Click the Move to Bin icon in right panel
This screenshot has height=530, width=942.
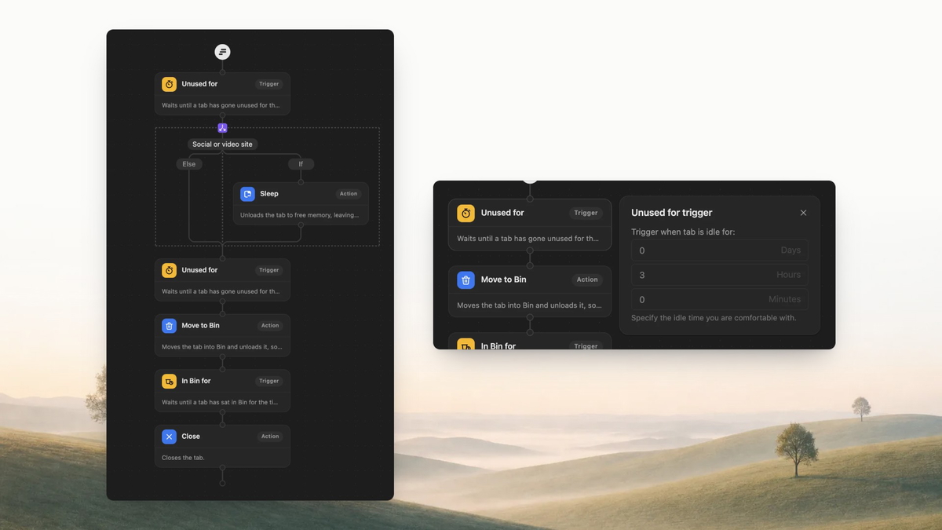[466, 280]
